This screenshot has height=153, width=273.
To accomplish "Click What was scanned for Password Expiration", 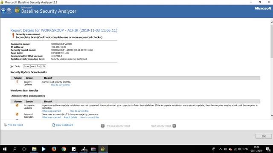I will tap(51, 117).
